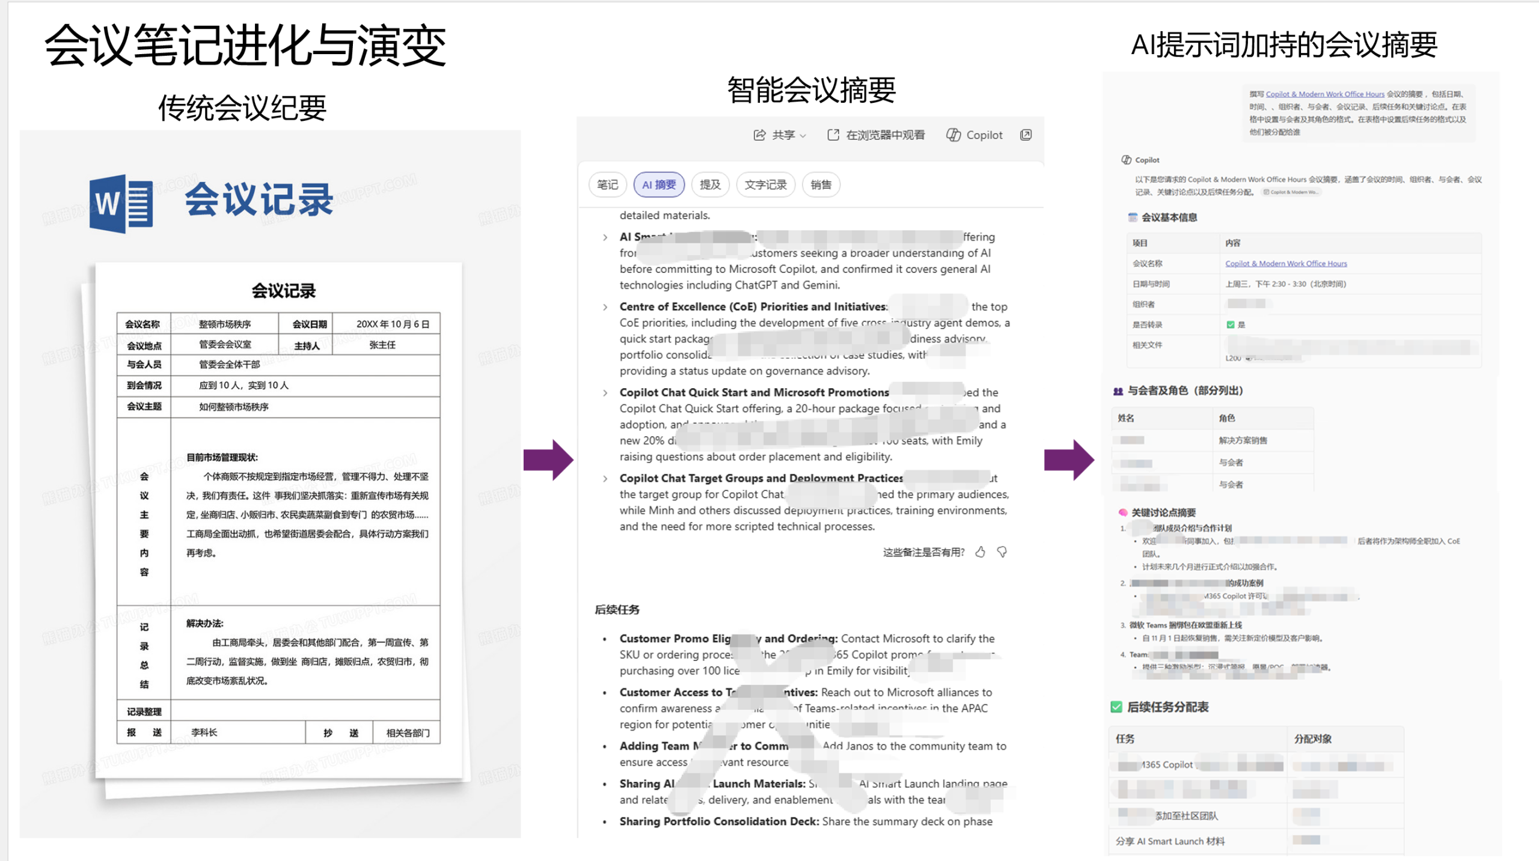Open the 共享 dropdown arrow
The image size is (1539, 861).
[x=803, y=136]
